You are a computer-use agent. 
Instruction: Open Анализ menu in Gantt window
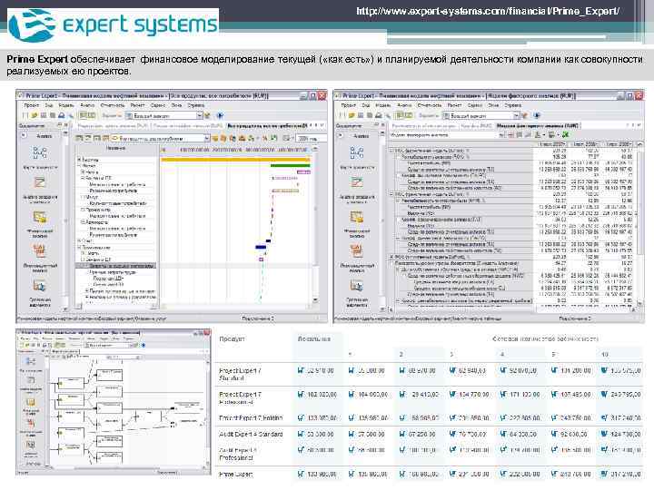pyautogui.click(x=87, y=105)
